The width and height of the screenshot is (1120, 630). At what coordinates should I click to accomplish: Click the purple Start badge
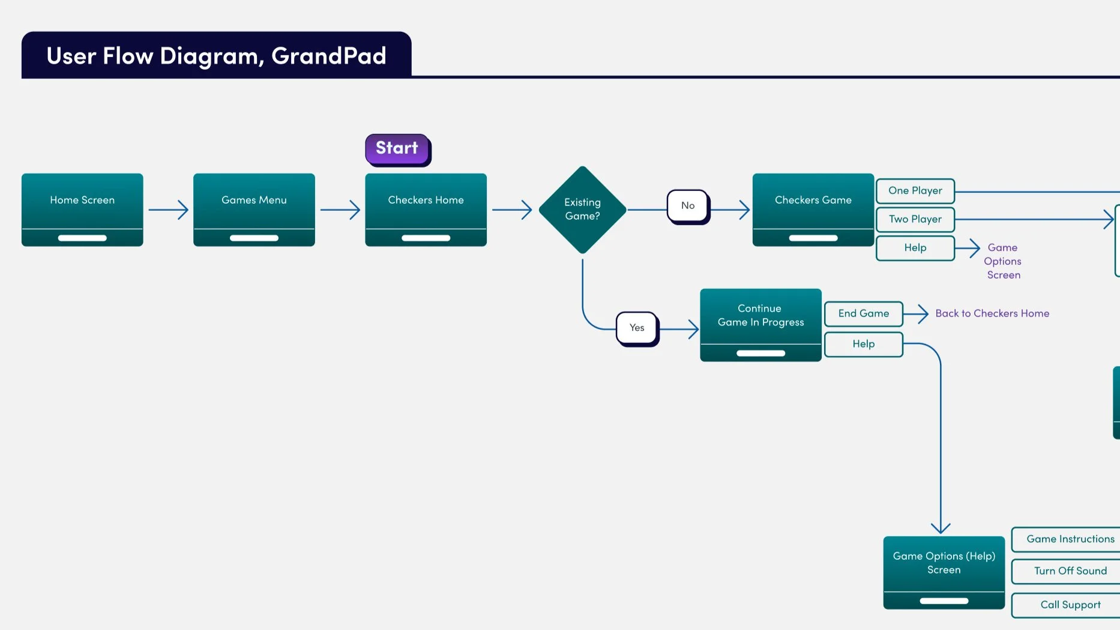398,149
